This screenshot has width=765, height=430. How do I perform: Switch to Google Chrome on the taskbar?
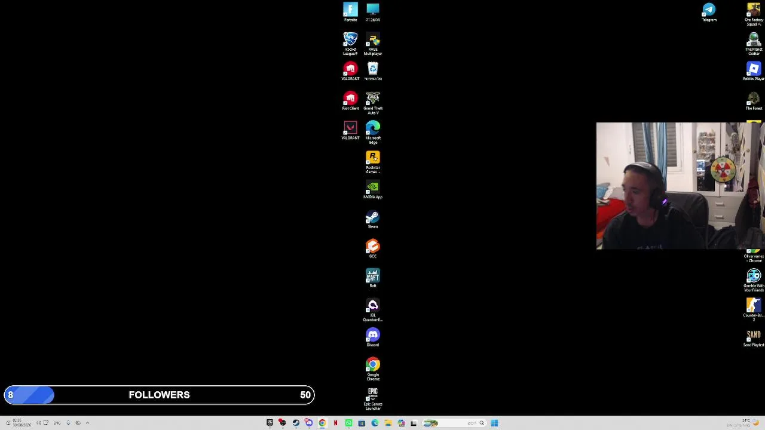pos(322,423)
